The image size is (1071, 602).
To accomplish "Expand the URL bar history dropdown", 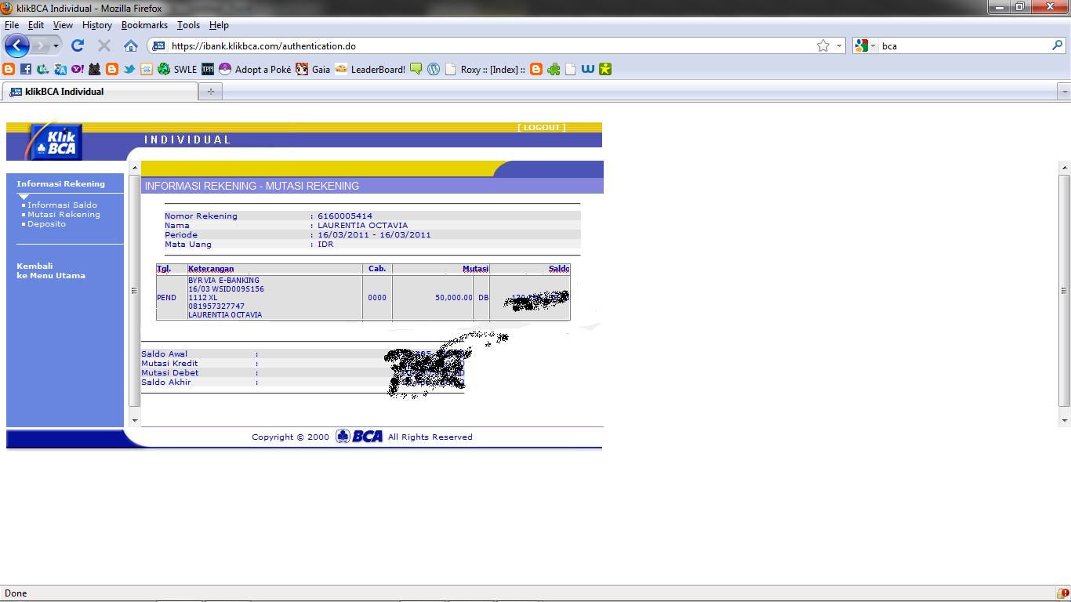I will click(840, 45).
